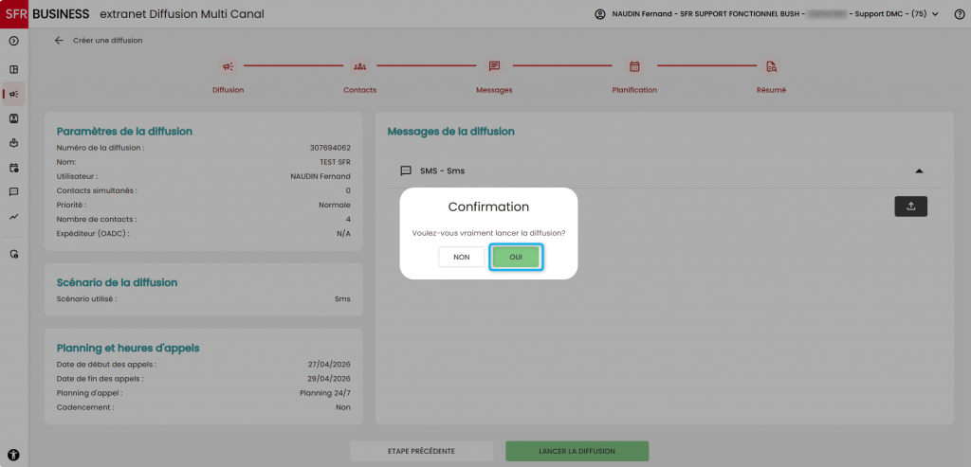The image size is (971, 467).
Task: Go back with the arrow beside Créer une diffusion
Action: 59,40
